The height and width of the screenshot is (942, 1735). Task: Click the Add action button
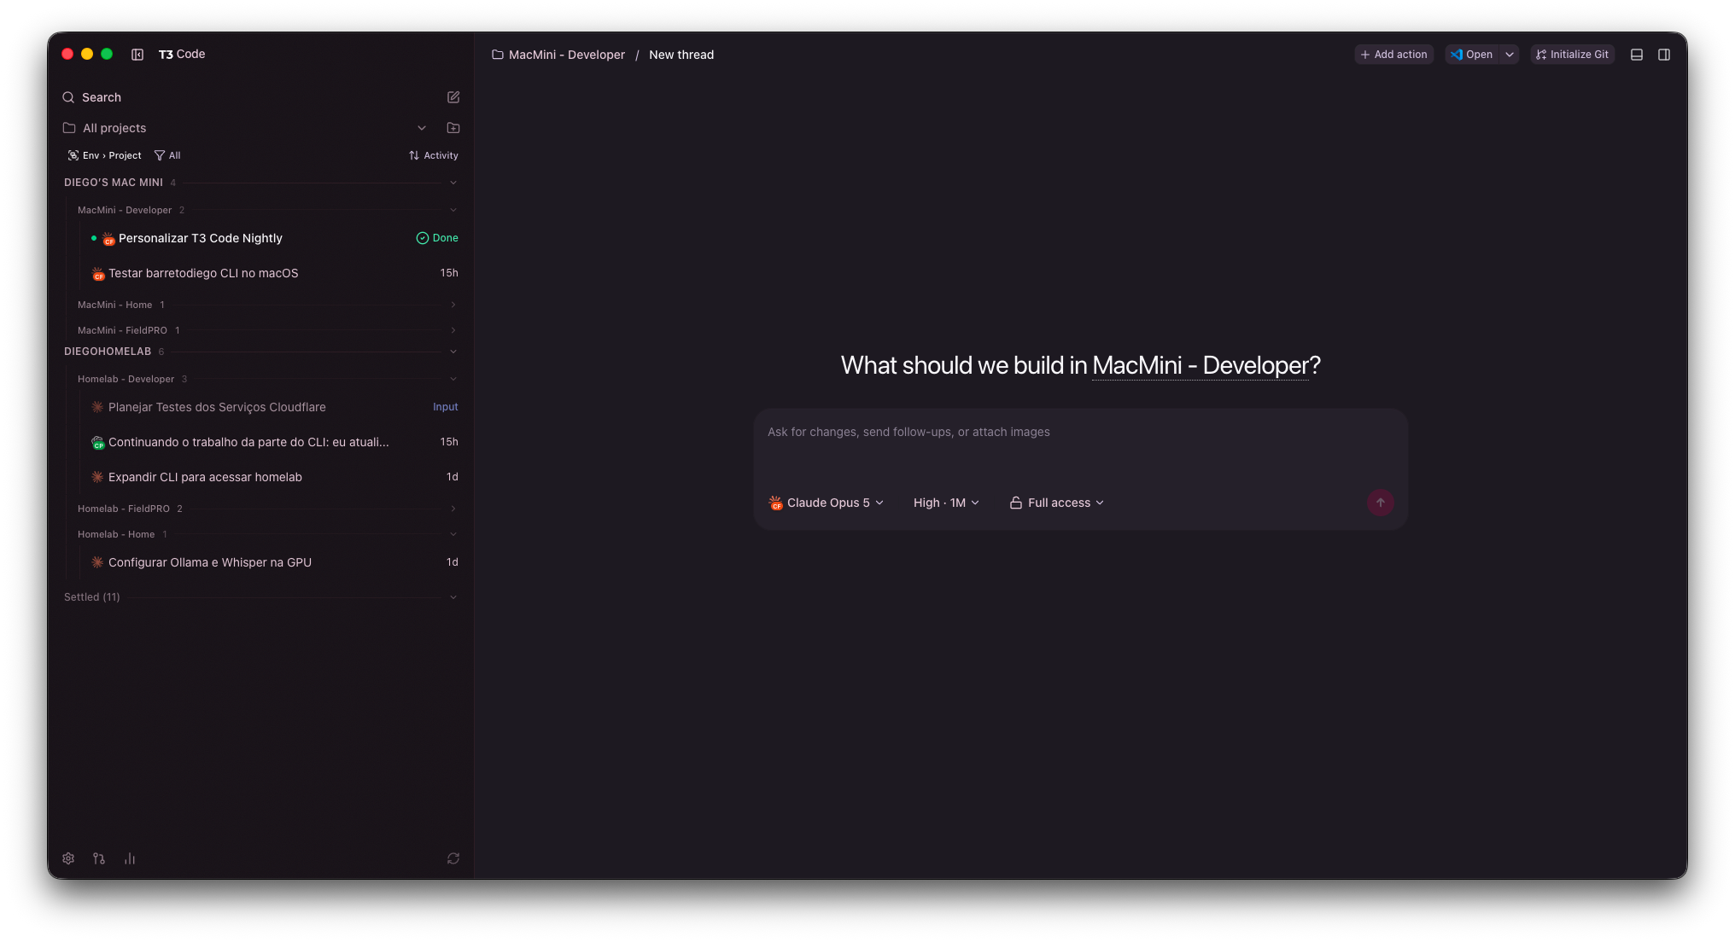(1393, 55)
